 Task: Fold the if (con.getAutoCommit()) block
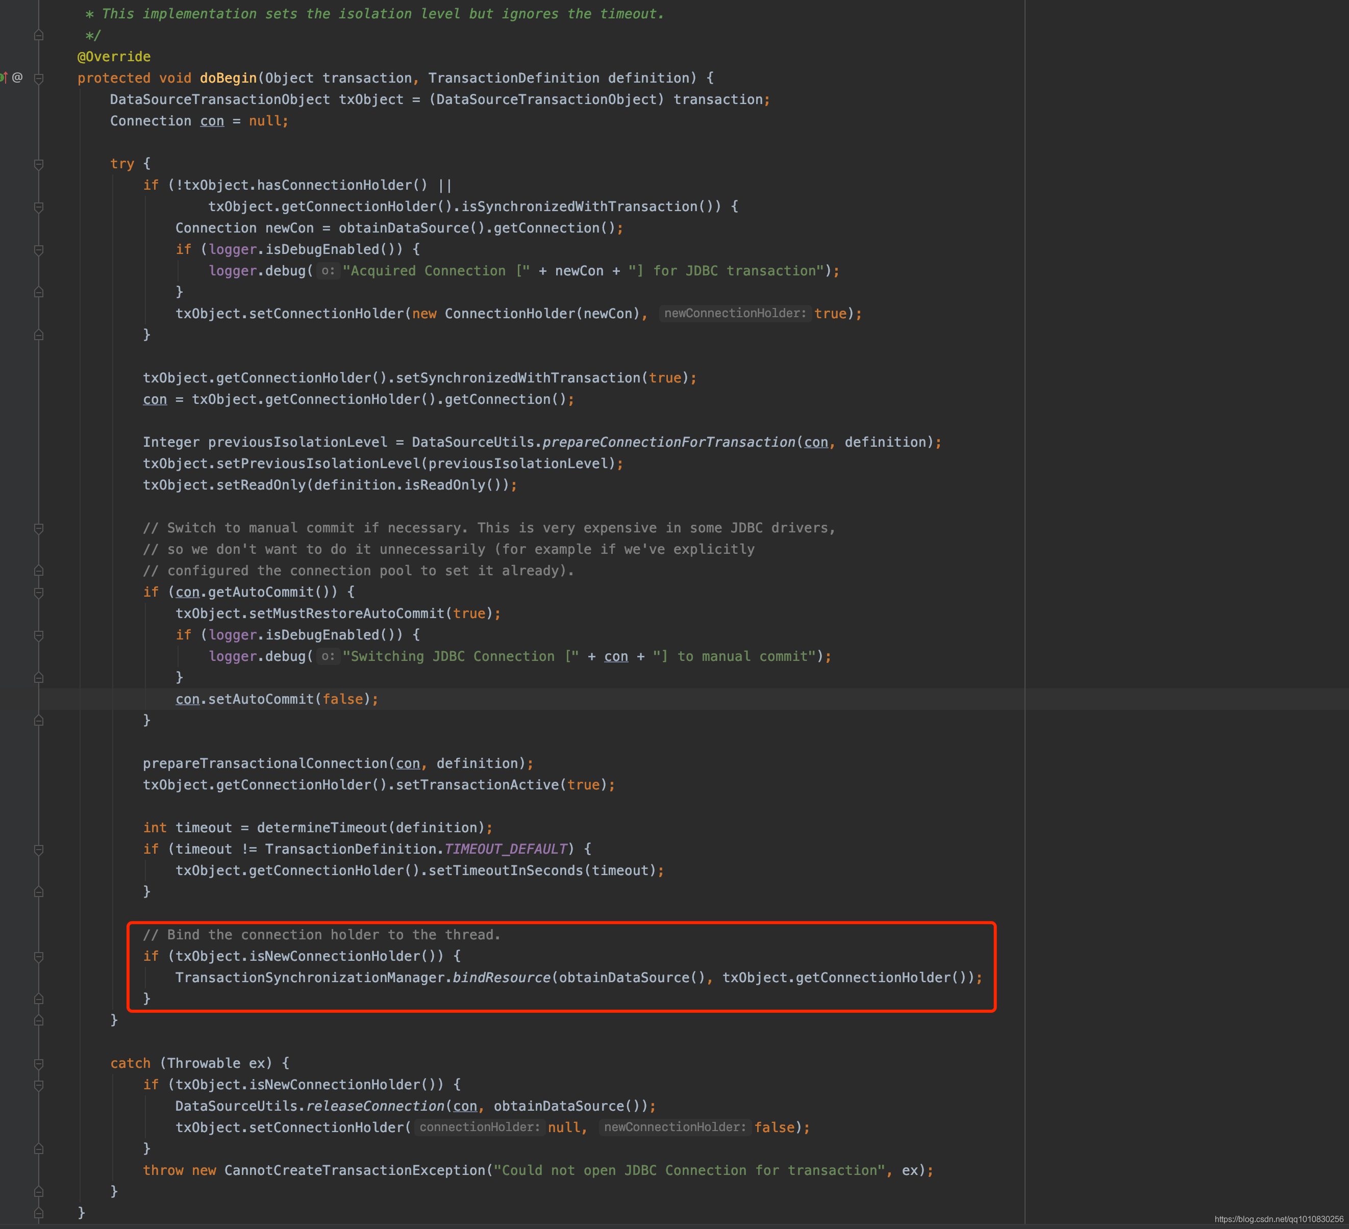point(39,593)
